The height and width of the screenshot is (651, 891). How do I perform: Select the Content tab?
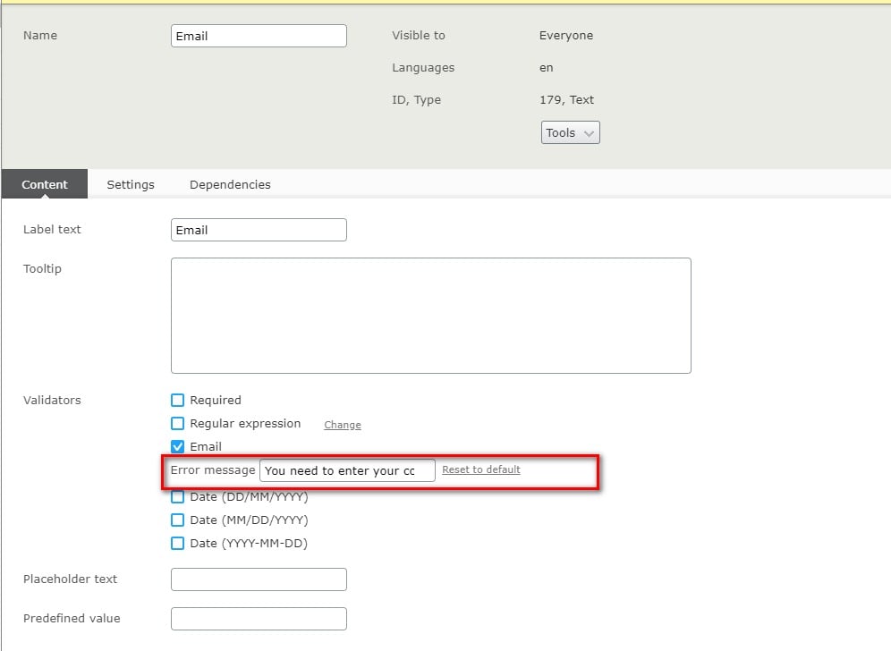click(45, 184)
